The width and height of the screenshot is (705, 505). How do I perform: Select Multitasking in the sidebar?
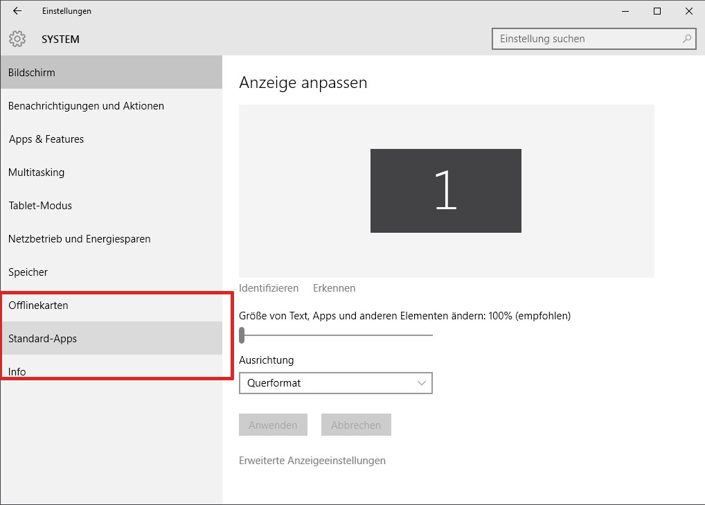click(111, 172)
